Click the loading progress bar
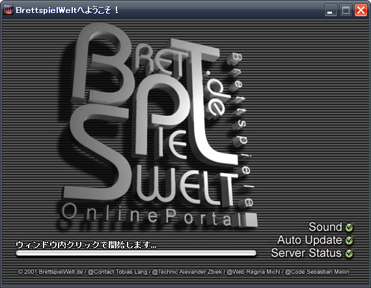Screen dimensions: 371x288 pos(136,253)
